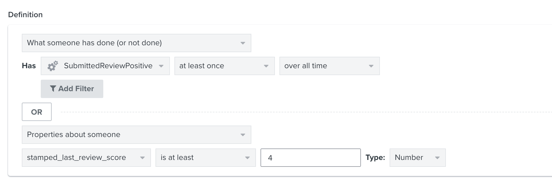
Task: Click the bold 'Has' label
Action: tap(29, 66)
